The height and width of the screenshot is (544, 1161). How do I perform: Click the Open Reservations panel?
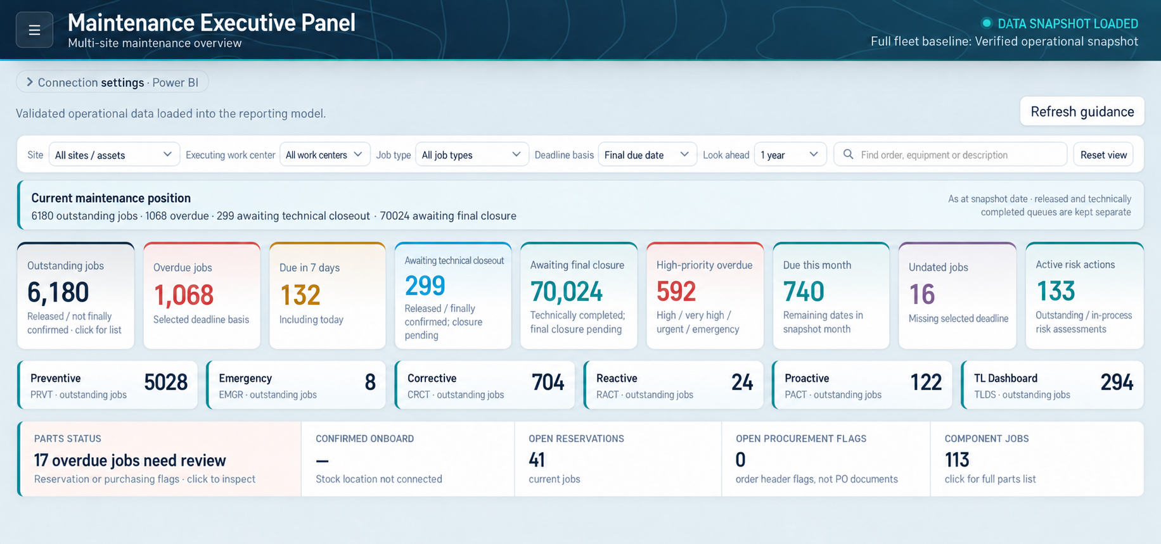[618, 459]
